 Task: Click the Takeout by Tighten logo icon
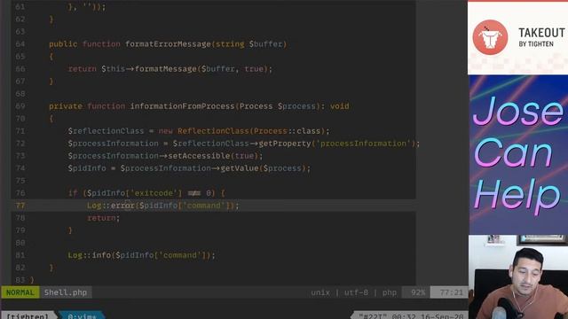pos(490,37)
